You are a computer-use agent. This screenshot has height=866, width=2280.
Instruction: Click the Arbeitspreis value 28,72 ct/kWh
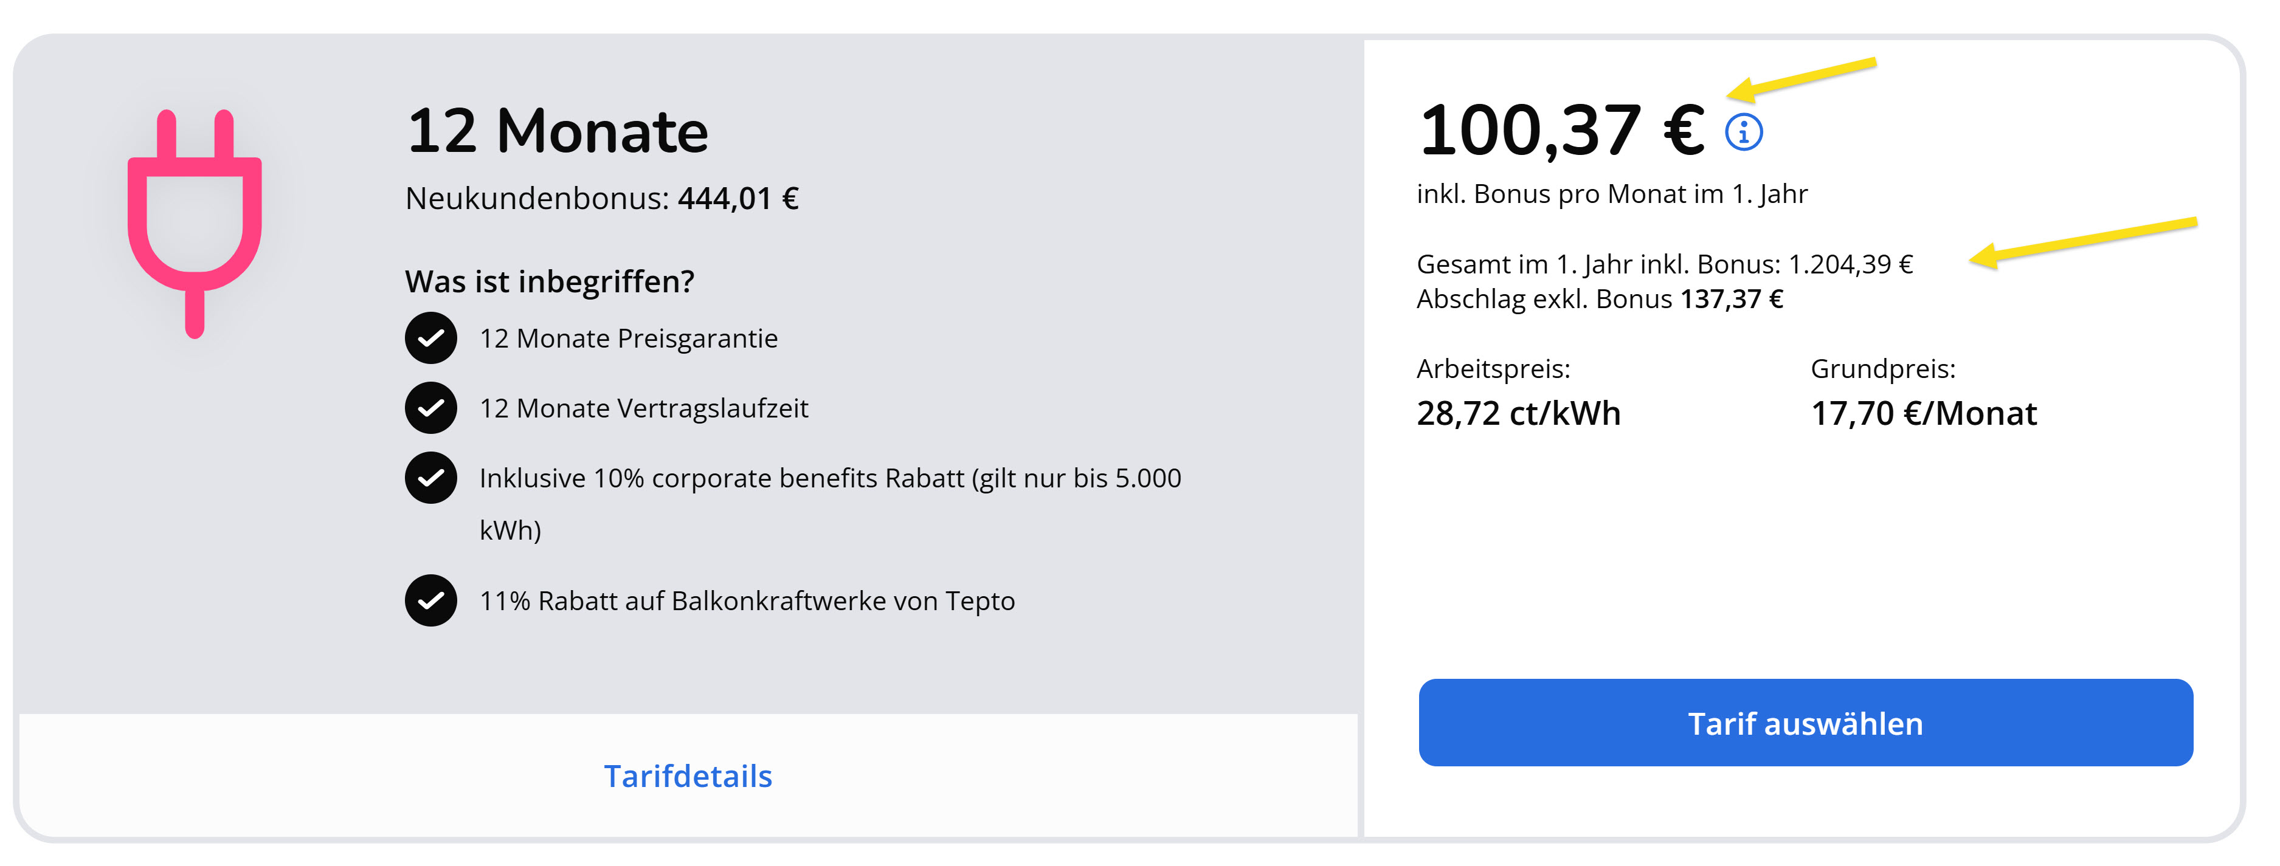1518,413
